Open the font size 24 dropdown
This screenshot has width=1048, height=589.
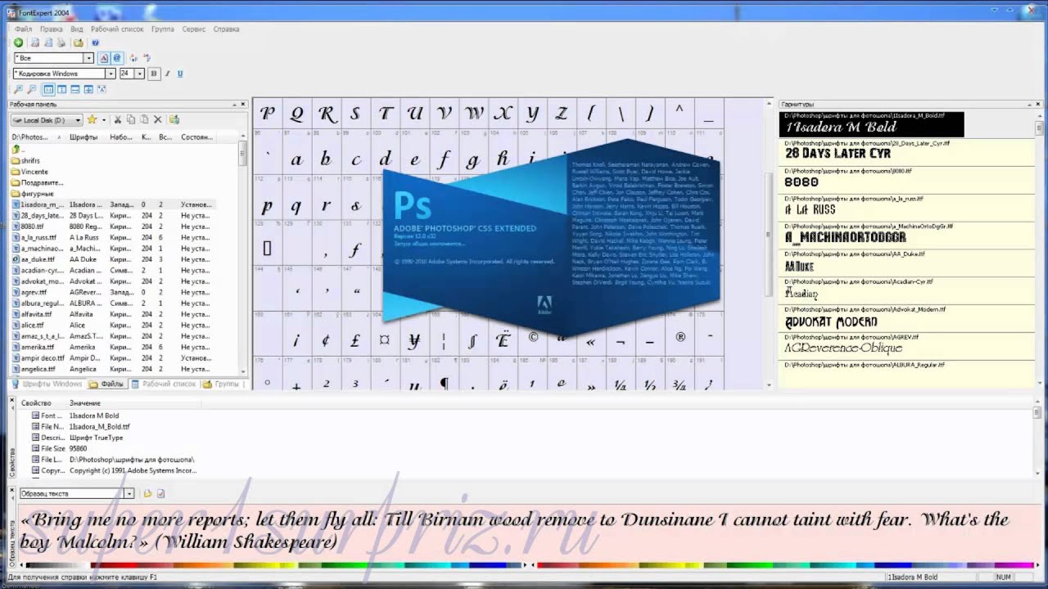[x=140, y=74]
